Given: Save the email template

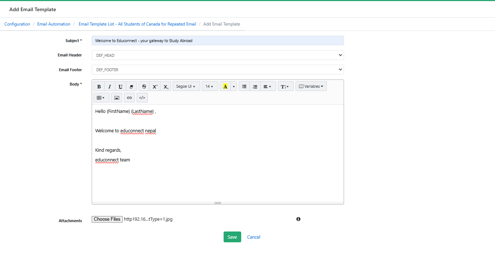Looking at the screenshot, I should tap(232, 237).
